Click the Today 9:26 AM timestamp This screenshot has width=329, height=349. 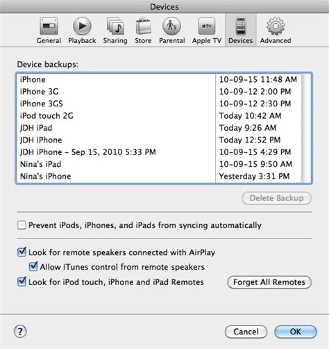[x=248, y=128]
